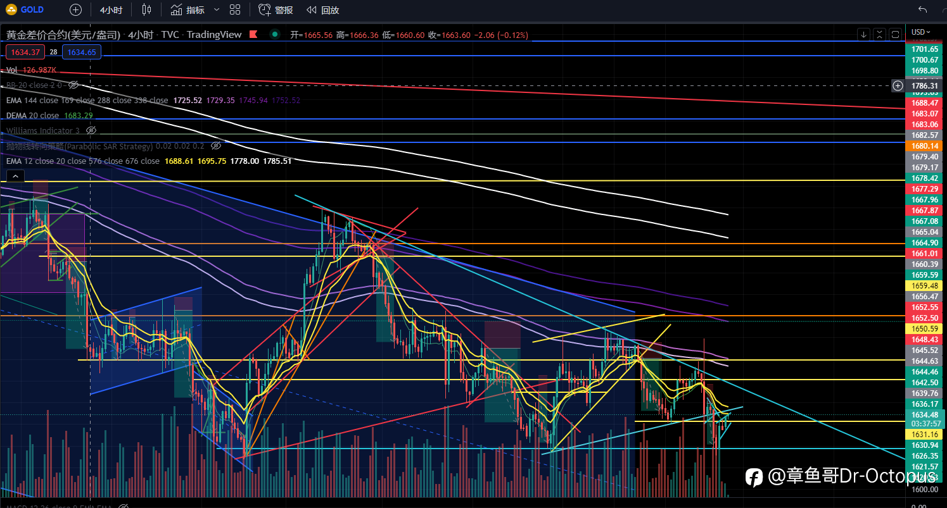This screenshot has height=508, width=947.
Task: Start 回放 bar replay mode
Action: pos(322,10)
